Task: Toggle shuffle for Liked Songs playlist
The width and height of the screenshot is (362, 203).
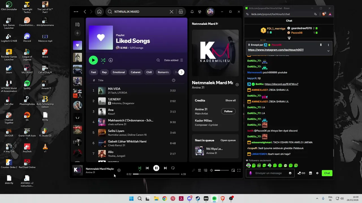Action: click(103, 60)
